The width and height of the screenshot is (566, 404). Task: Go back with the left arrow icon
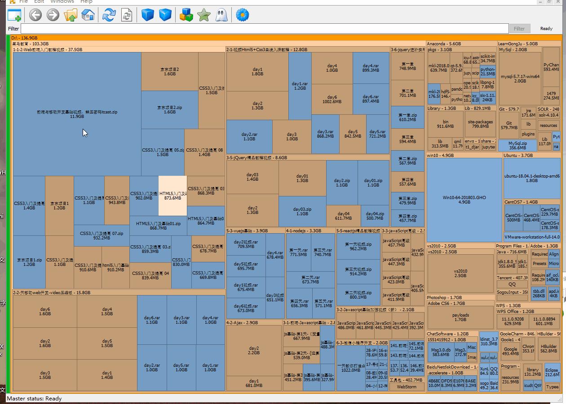pos(35,15)
